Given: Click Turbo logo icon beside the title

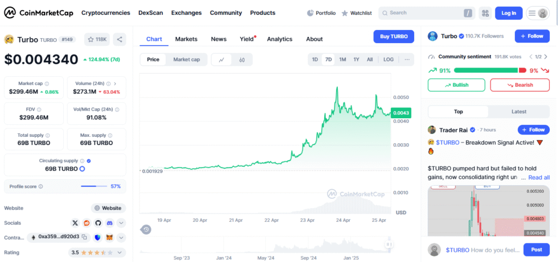Looking at the screenshot, I should [9, 39].
